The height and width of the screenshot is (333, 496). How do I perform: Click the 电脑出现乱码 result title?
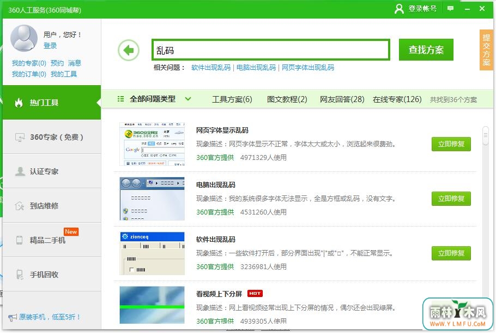(x=216, y=185)
